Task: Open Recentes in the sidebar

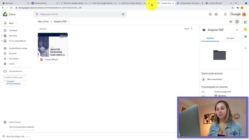Action: [x=13, y=54]
